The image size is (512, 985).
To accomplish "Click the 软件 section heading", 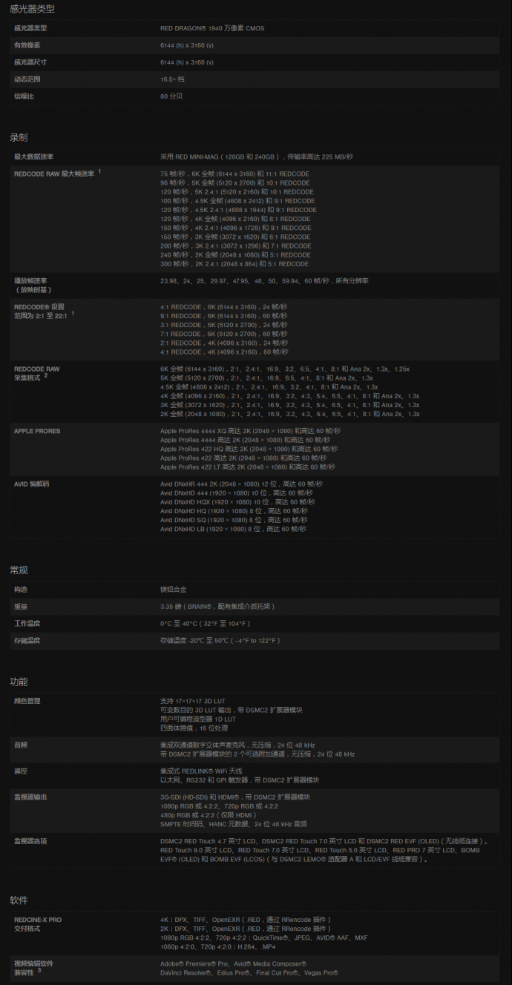I will (19, 900).
